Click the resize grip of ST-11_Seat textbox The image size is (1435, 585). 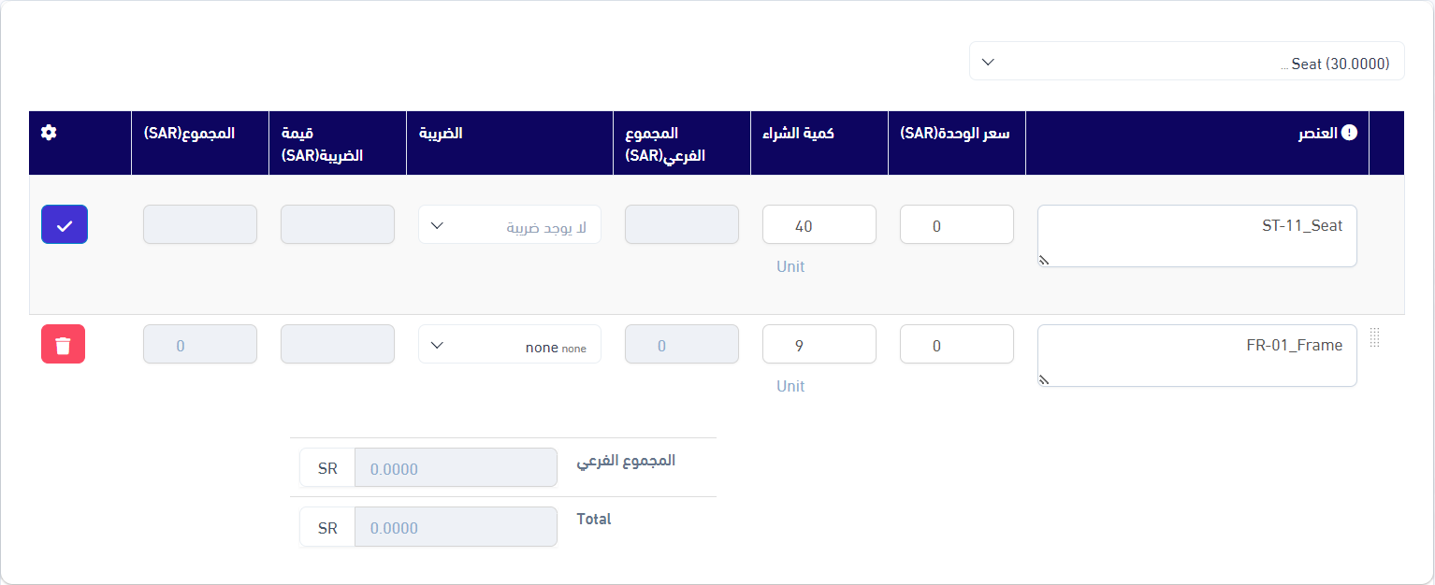1045,261
